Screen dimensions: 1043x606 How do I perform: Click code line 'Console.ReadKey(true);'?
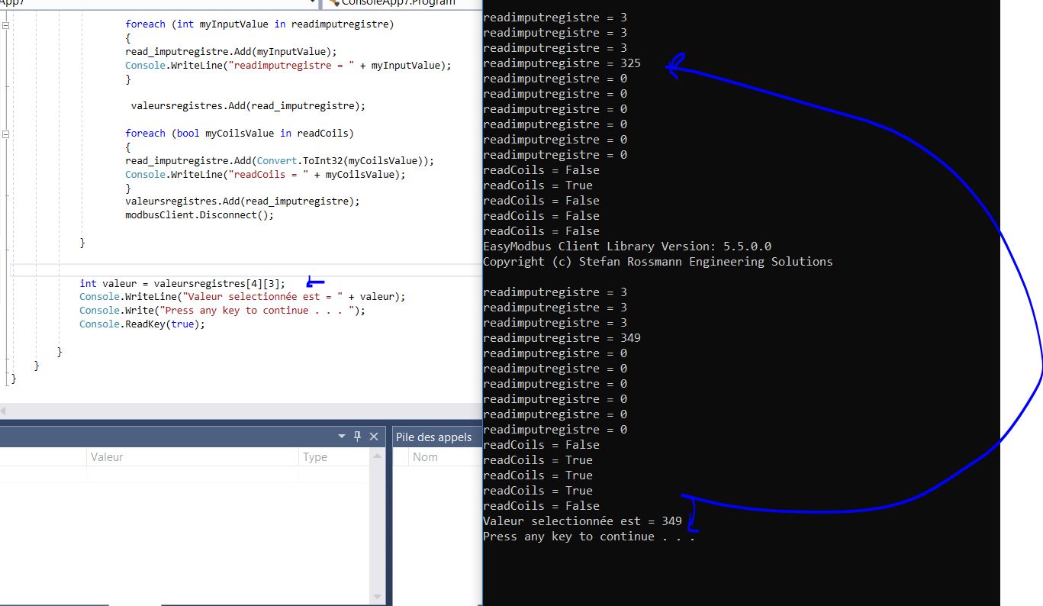pyautogui.click(x=143, y=324)
